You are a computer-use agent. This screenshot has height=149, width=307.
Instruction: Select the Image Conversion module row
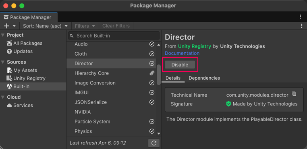click(111, 83)
